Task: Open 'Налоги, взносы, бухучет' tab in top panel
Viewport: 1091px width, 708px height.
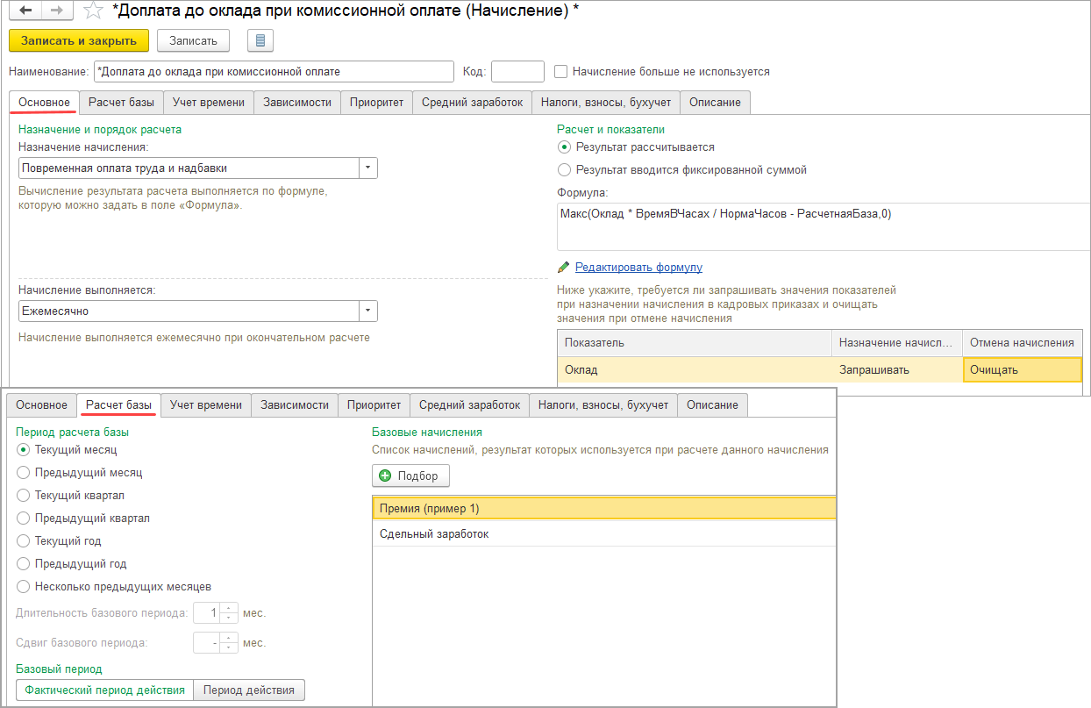Action: (x=605, y=102)
